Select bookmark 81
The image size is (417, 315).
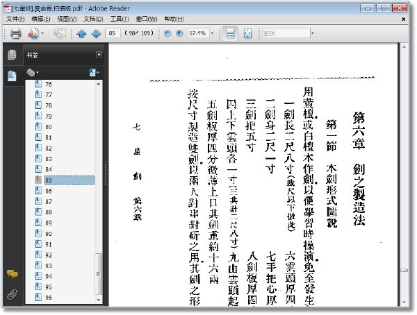point(49,137)
